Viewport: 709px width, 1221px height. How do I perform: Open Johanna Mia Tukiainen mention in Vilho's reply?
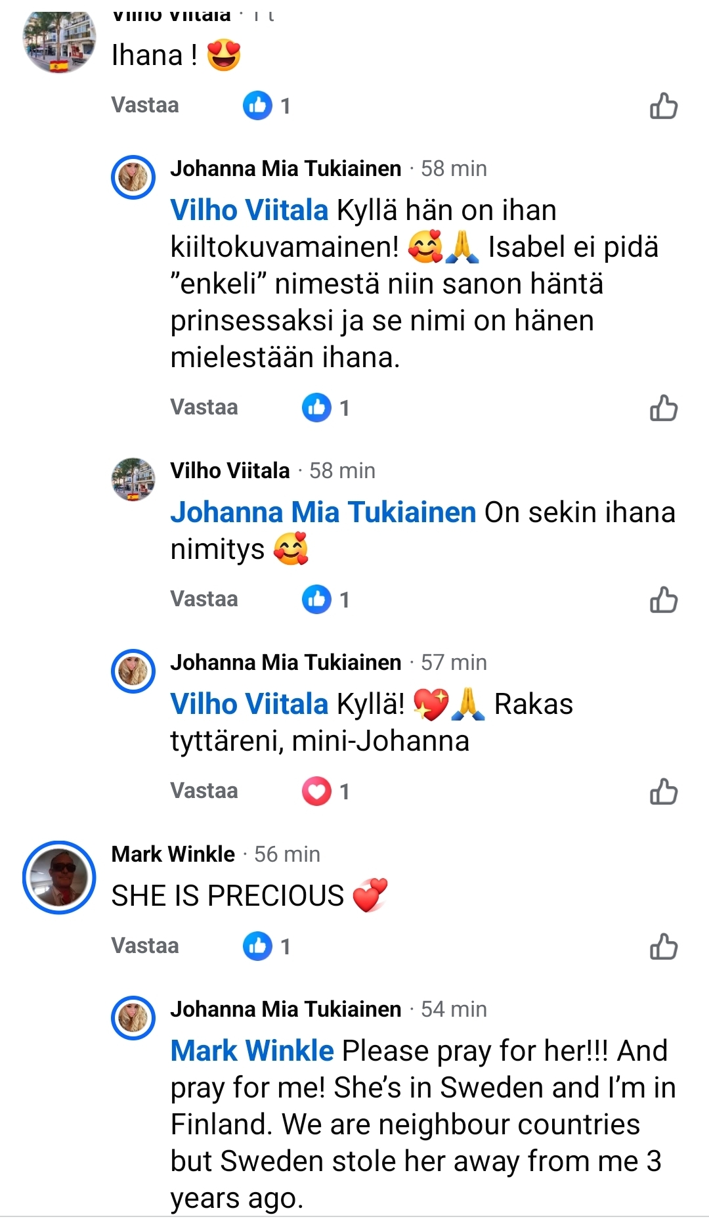(x=323, y=512)
